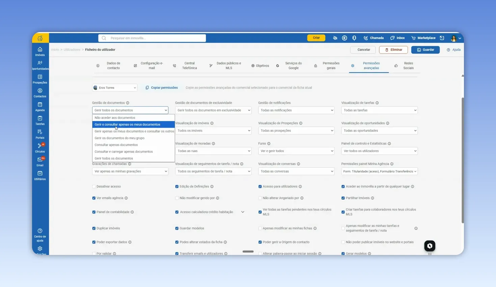Check Não modificar gerido por
Screen dimensions: 496x287
point(177,198)
